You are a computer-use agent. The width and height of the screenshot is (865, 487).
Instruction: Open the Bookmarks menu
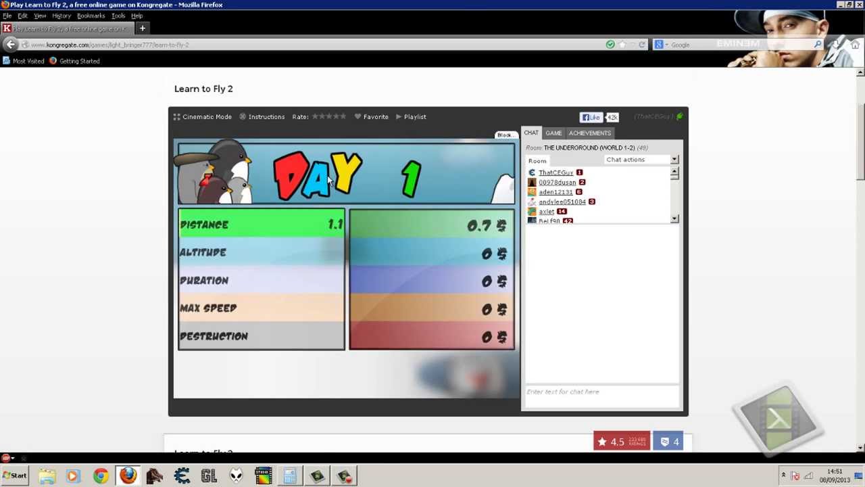click(91, 16)
